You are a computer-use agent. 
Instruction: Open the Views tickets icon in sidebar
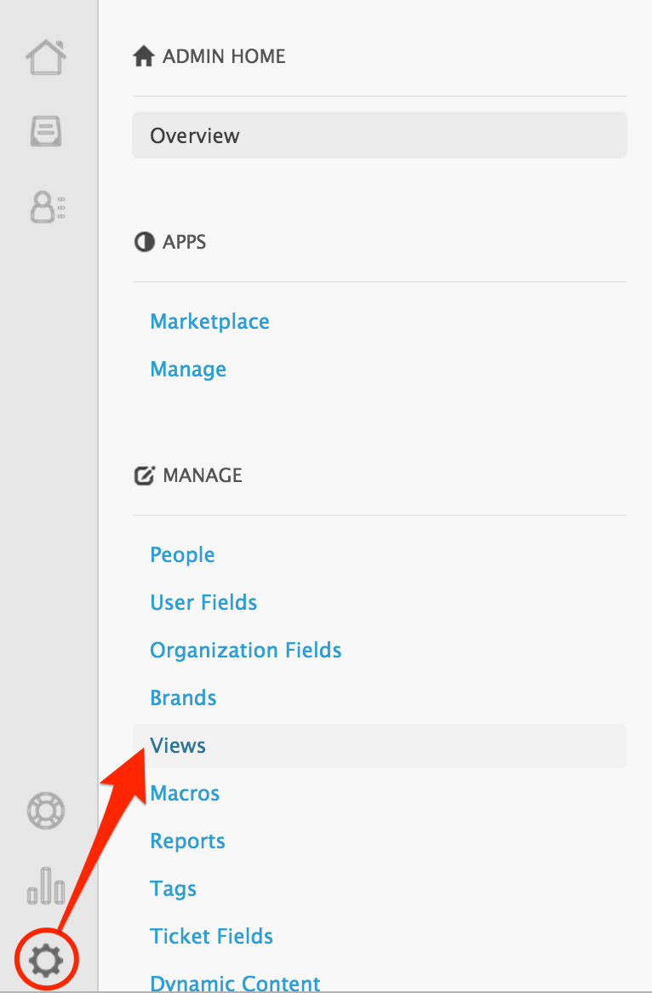click(x=46, y=132)
